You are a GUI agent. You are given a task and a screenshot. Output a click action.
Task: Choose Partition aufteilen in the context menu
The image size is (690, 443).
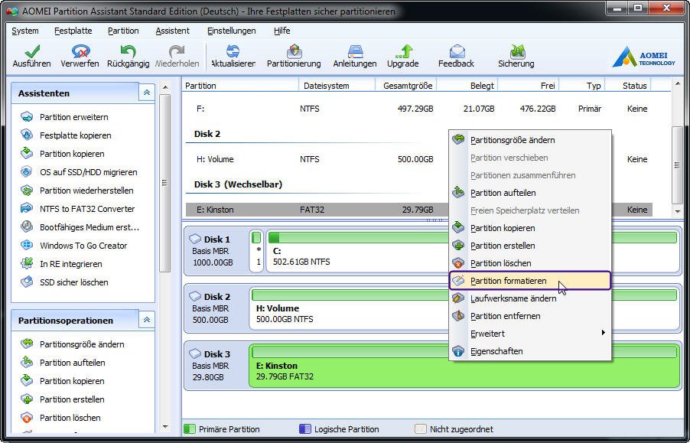pos(530,193)
